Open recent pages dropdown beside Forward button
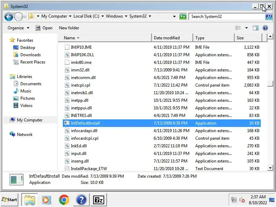This screenshot has height=207, width=276. point(25,17)
